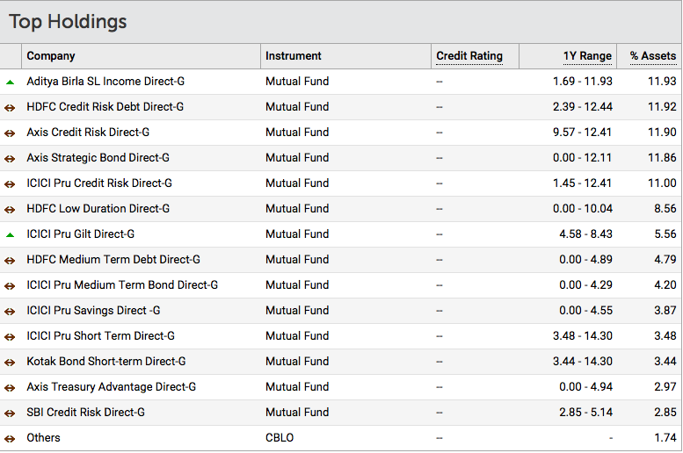Click the Company column header

click(50, 56)
